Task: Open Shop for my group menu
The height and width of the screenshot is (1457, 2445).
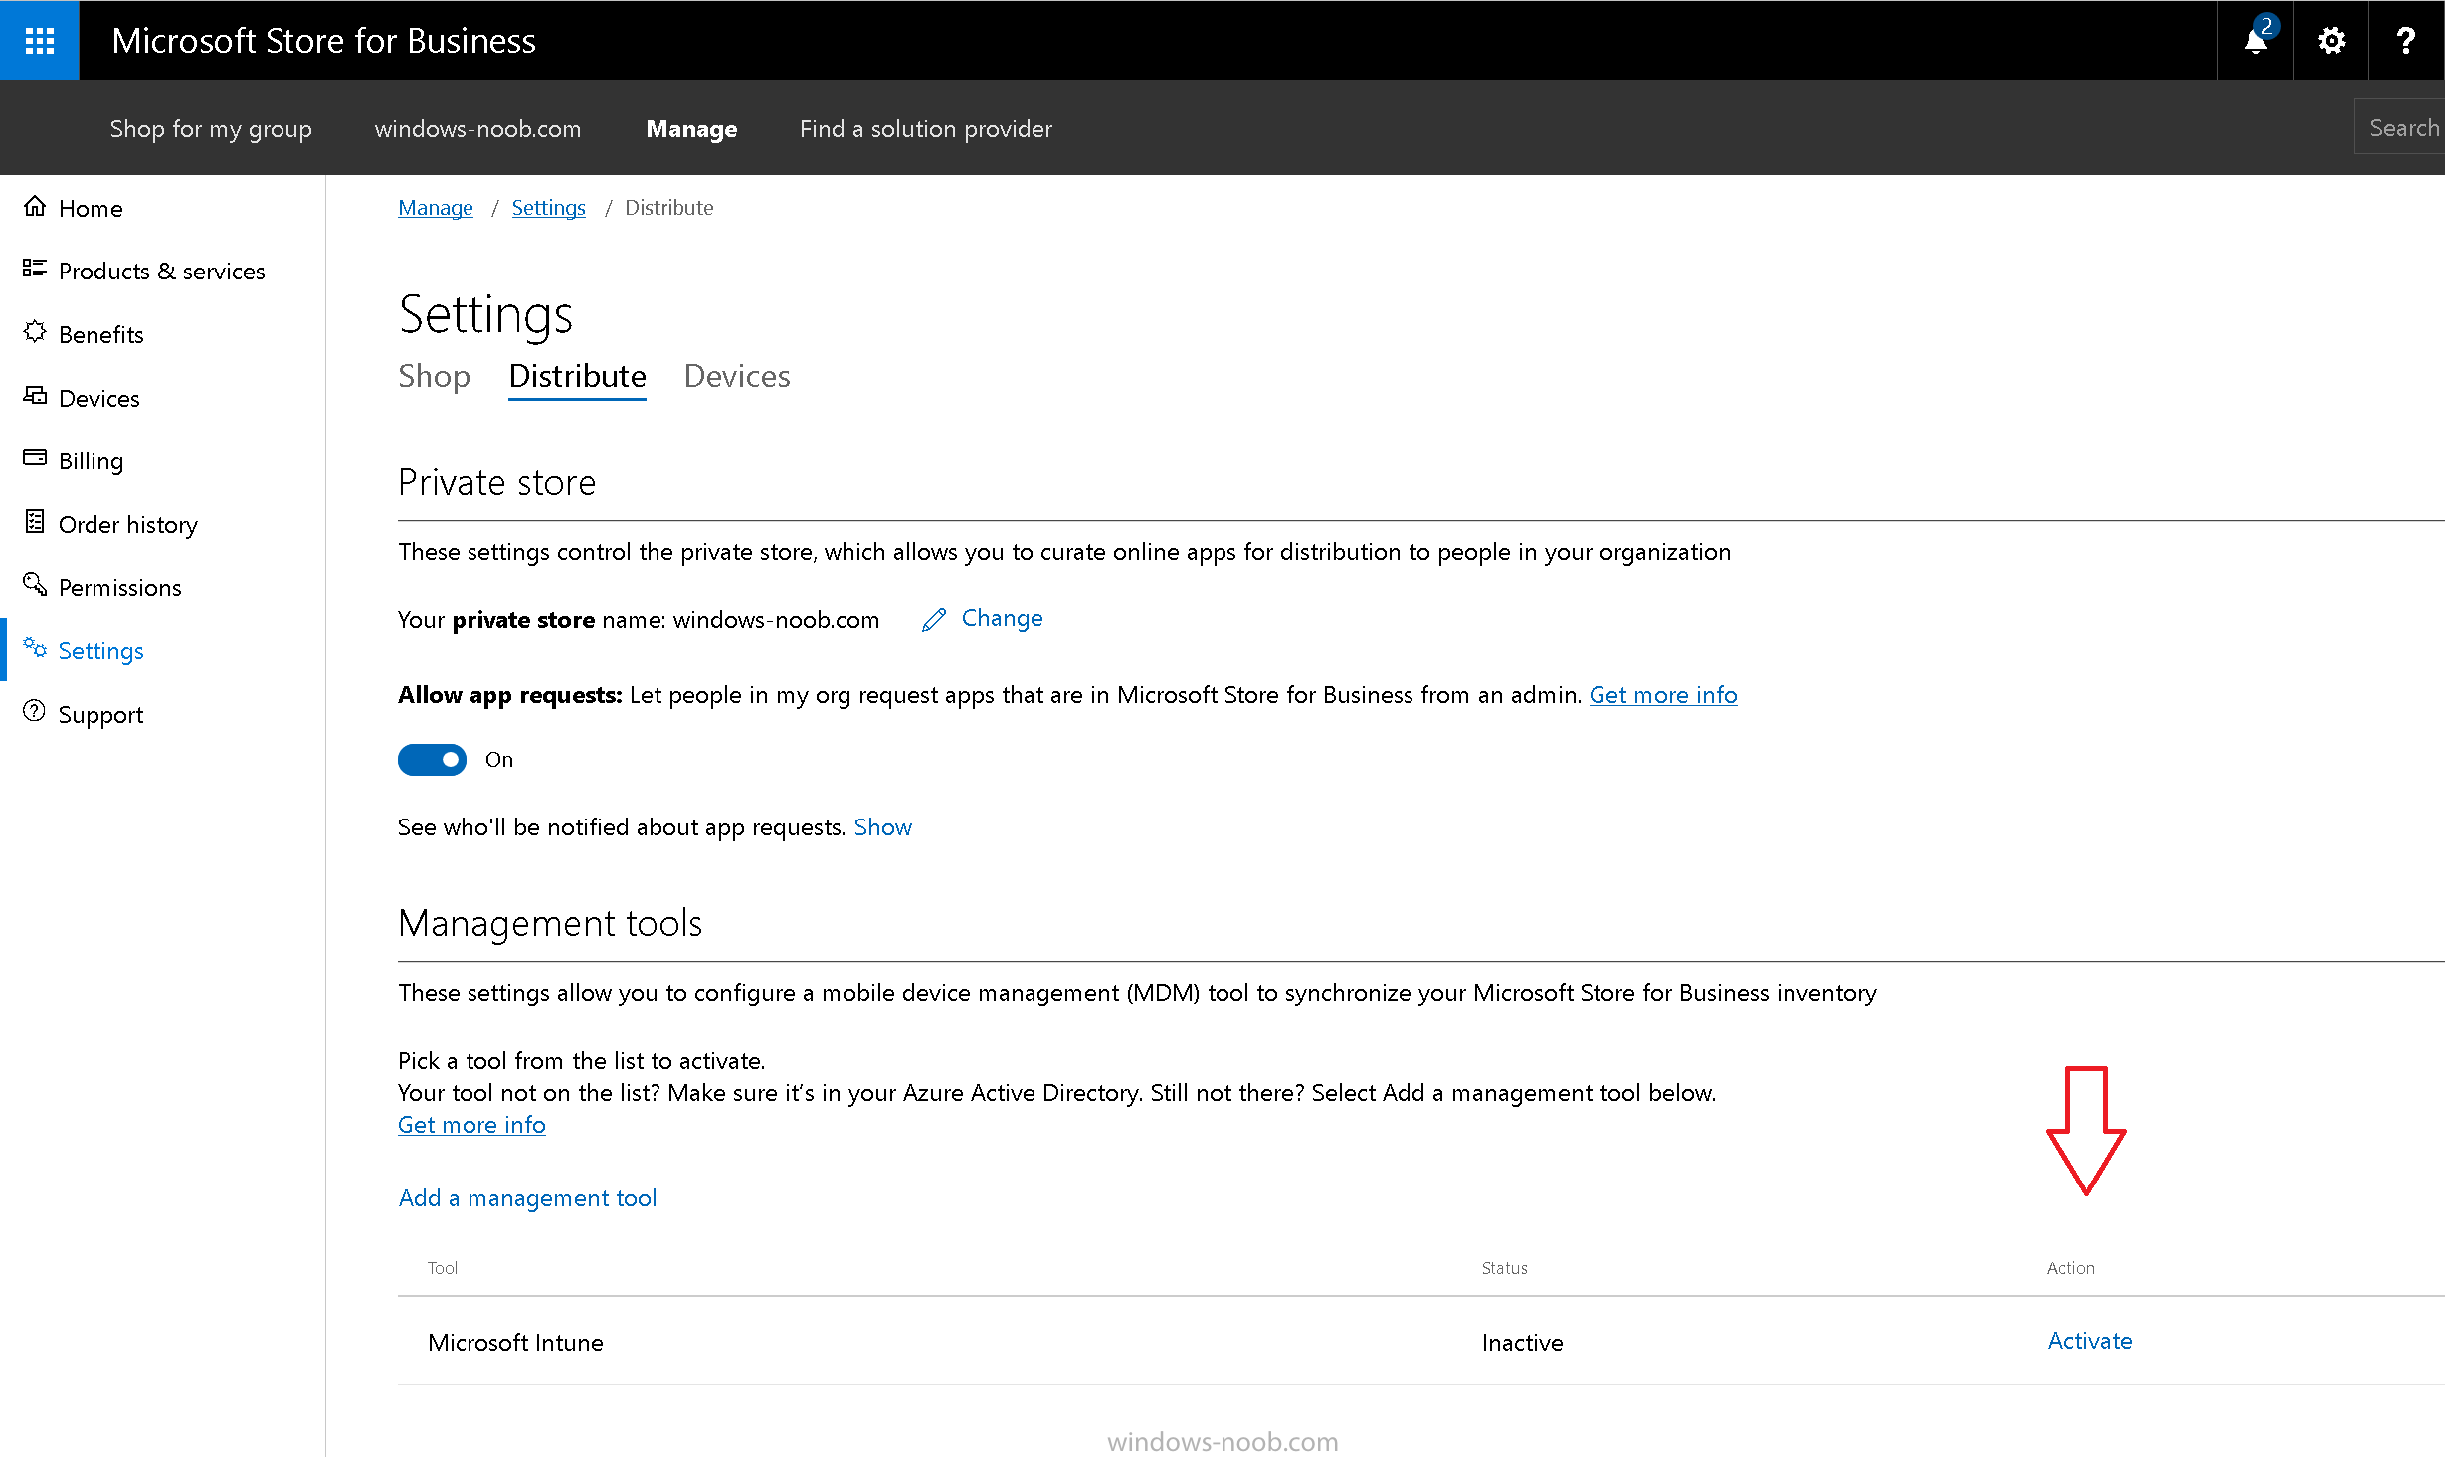Action: [211, 129]
